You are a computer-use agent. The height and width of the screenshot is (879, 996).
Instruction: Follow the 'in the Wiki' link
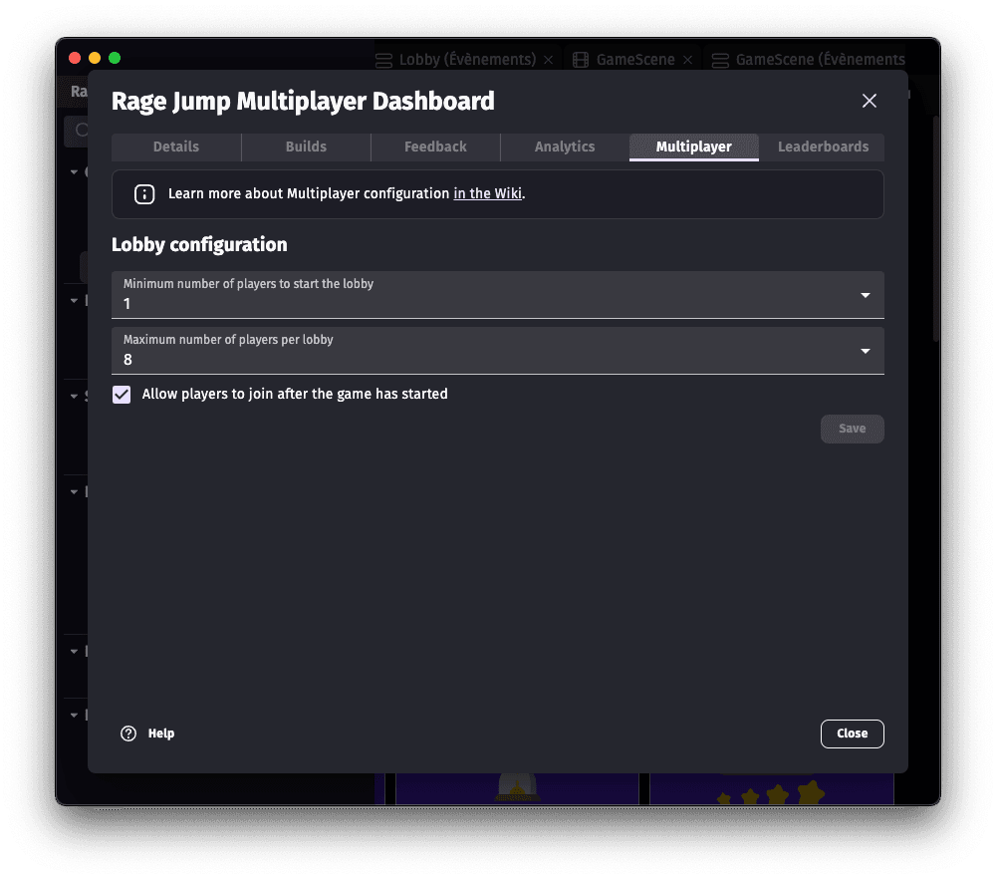487,193
